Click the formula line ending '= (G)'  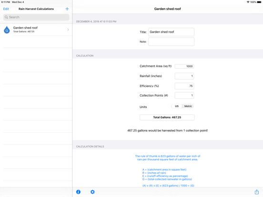(x=168, y=186)
